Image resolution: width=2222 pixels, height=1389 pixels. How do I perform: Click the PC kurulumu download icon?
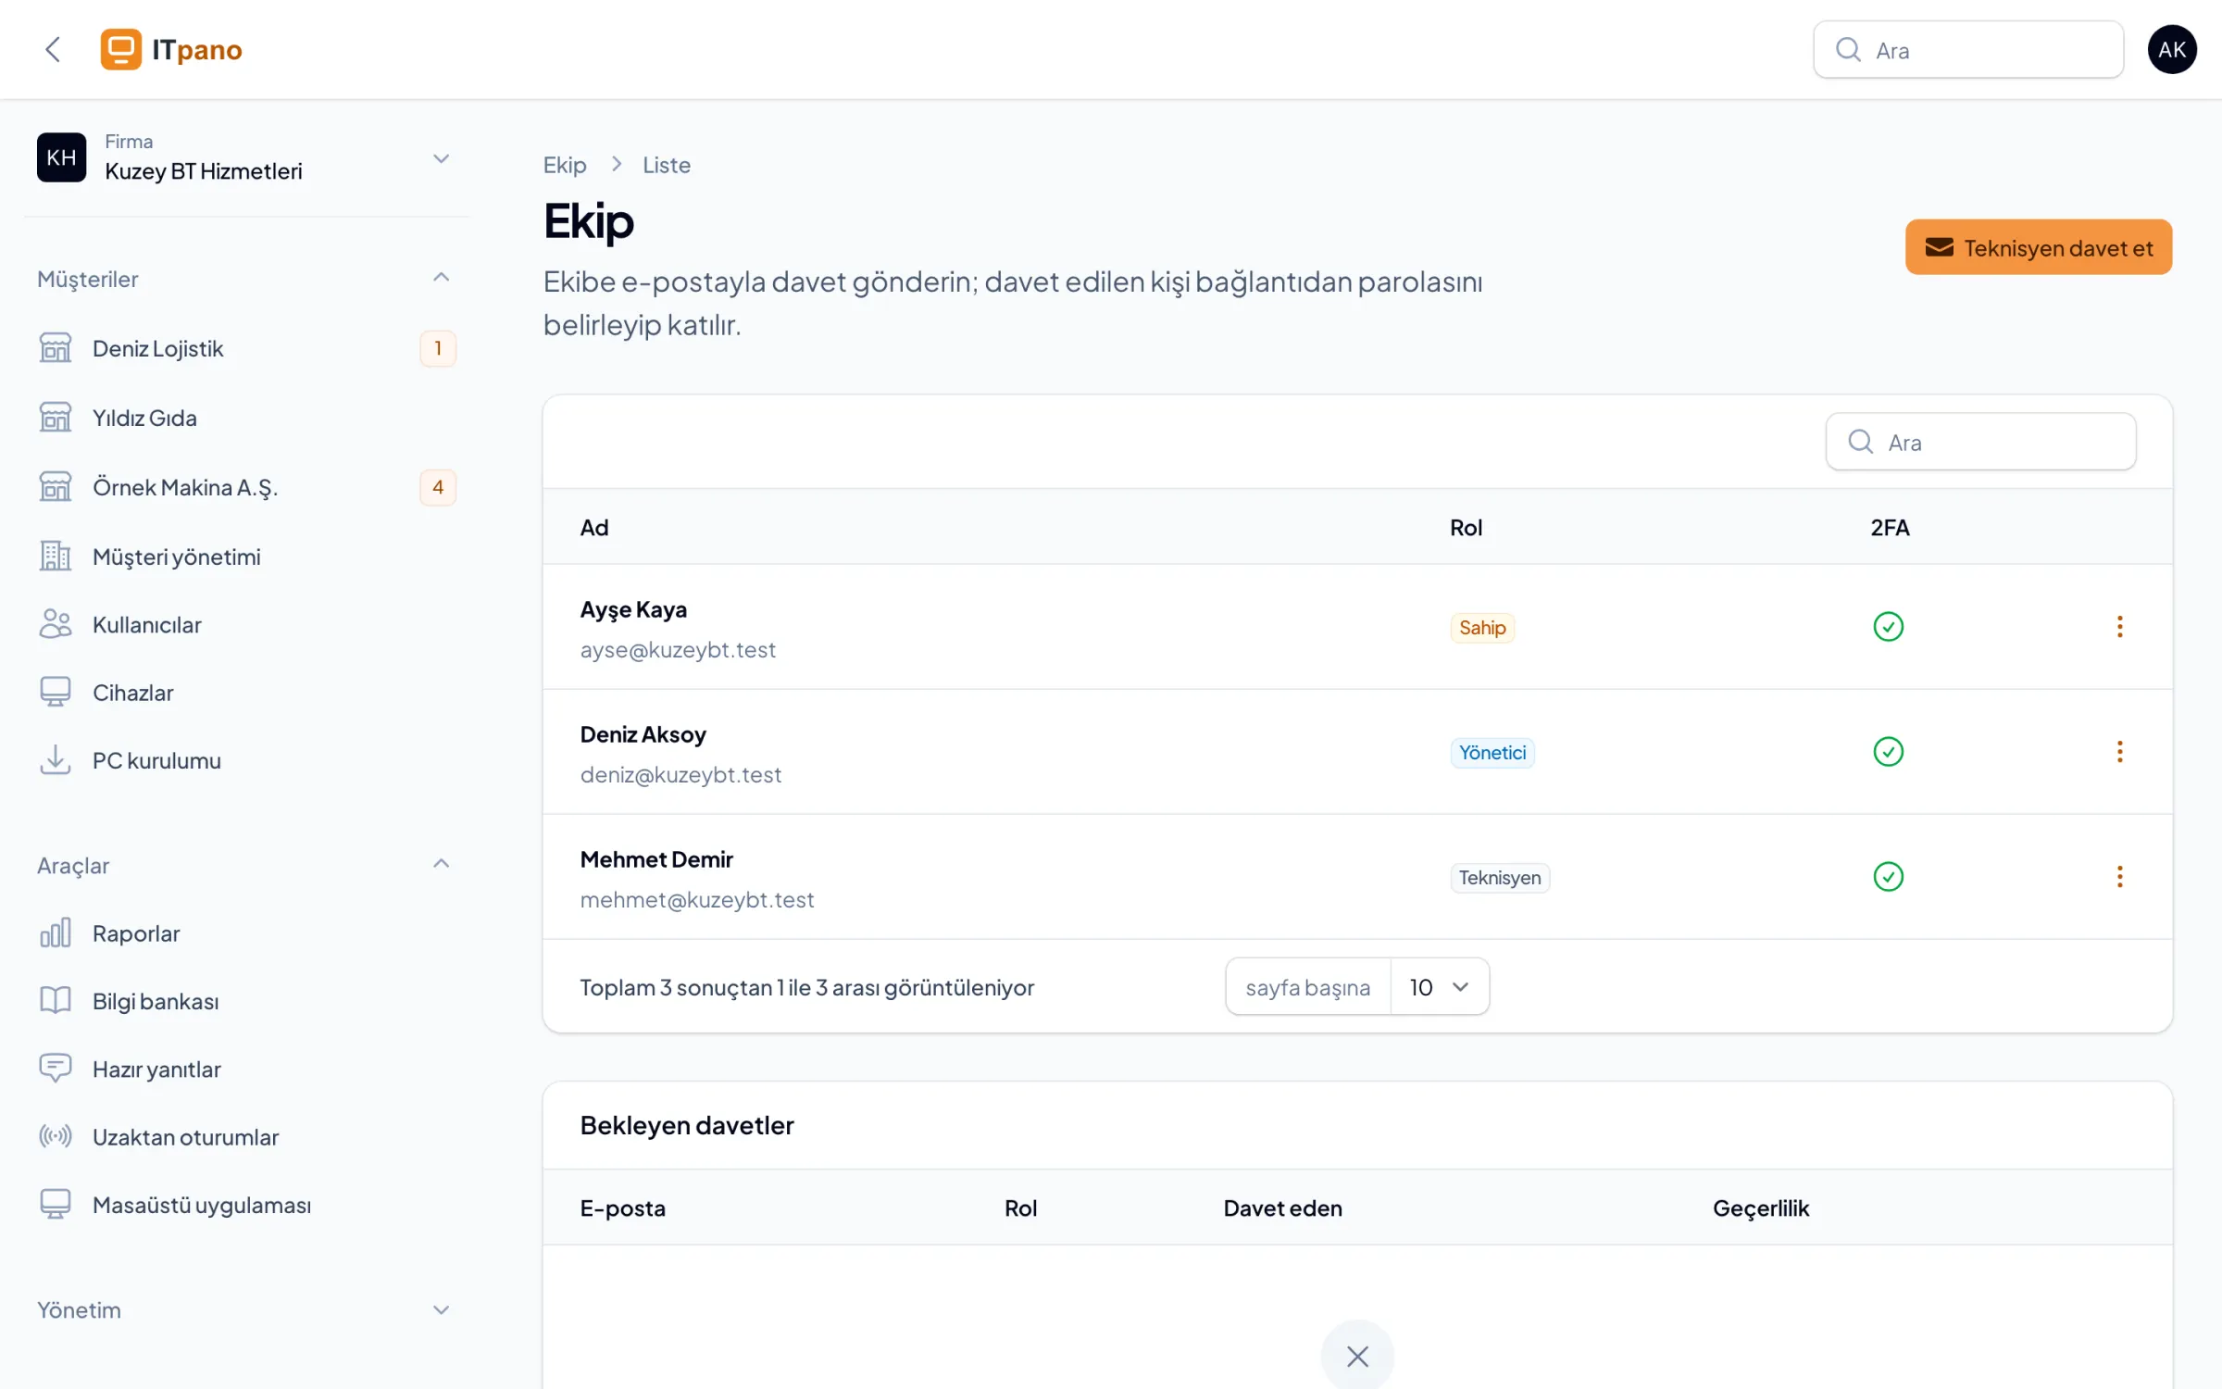pos(56,760)
